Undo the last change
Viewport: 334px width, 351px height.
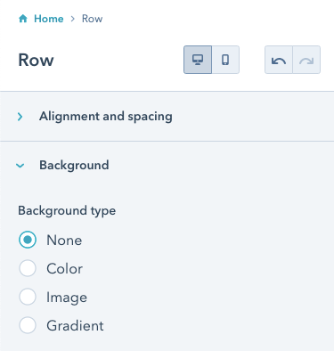(x=279, y=60)
